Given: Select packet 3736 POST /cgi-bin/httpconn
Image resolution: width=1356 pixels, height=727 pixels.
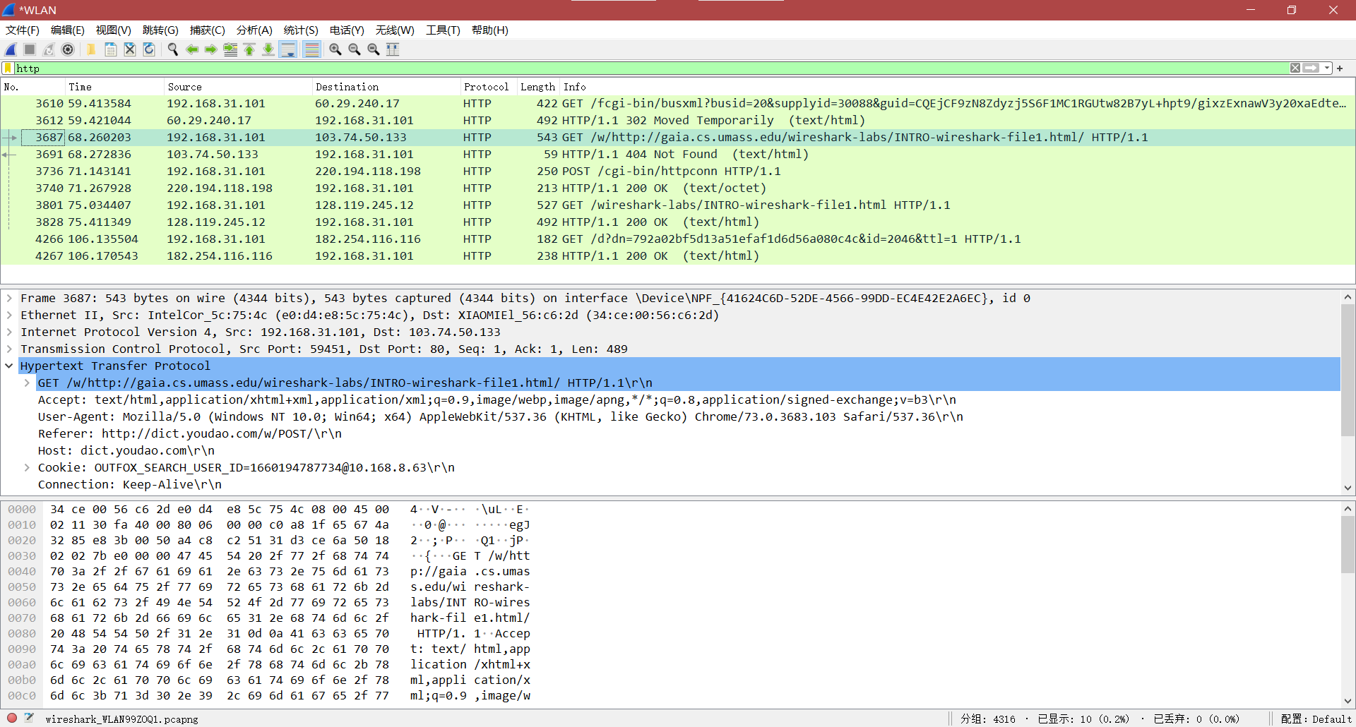Looking at the screenshot, I should pyautogui.click(x=678, y=172).
